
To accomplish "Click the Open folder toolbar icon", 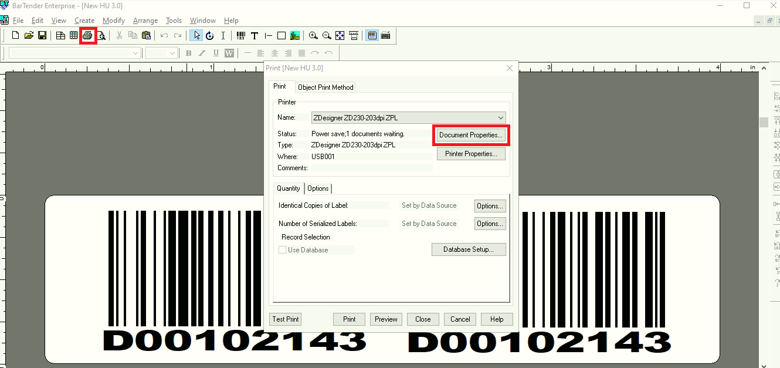I will (x=29, y=36).
